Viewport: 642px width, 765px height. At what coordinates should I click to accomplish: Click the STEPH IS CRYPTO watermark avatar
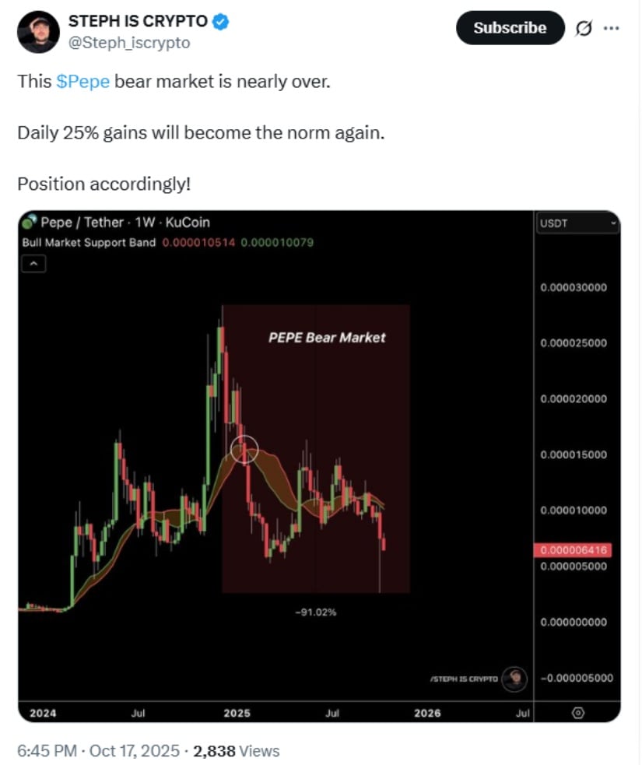click(x=514, y=678)
